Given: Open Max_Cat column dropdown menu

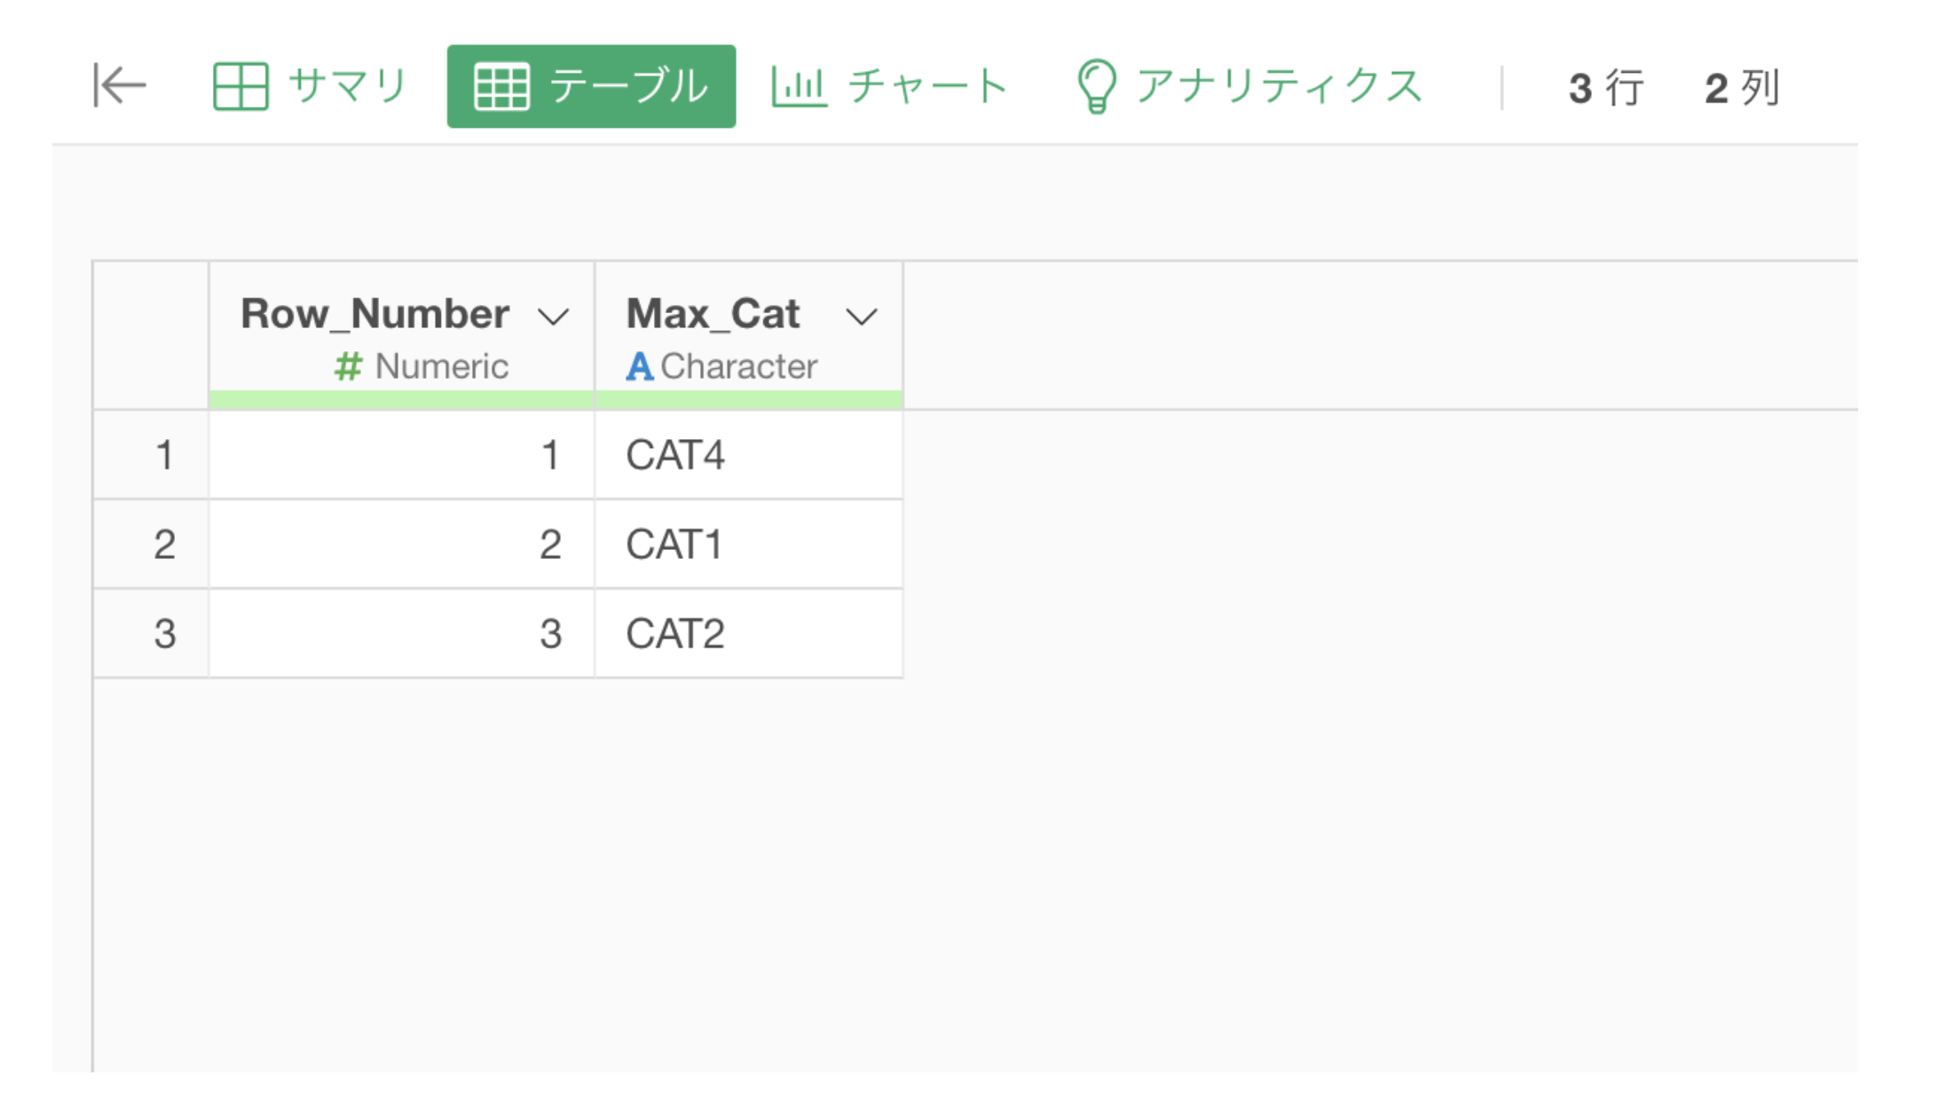Looking at the screenshot, I should click(x=862, y=316).
